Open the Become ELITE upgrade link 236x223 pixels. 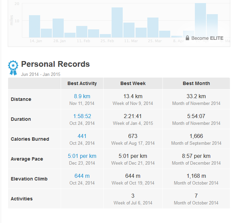click(x=207, y=38)
